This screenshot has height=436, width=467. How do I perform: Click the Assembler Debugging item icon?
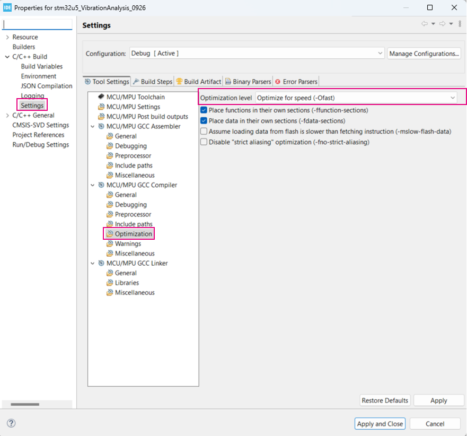[110, 146]
